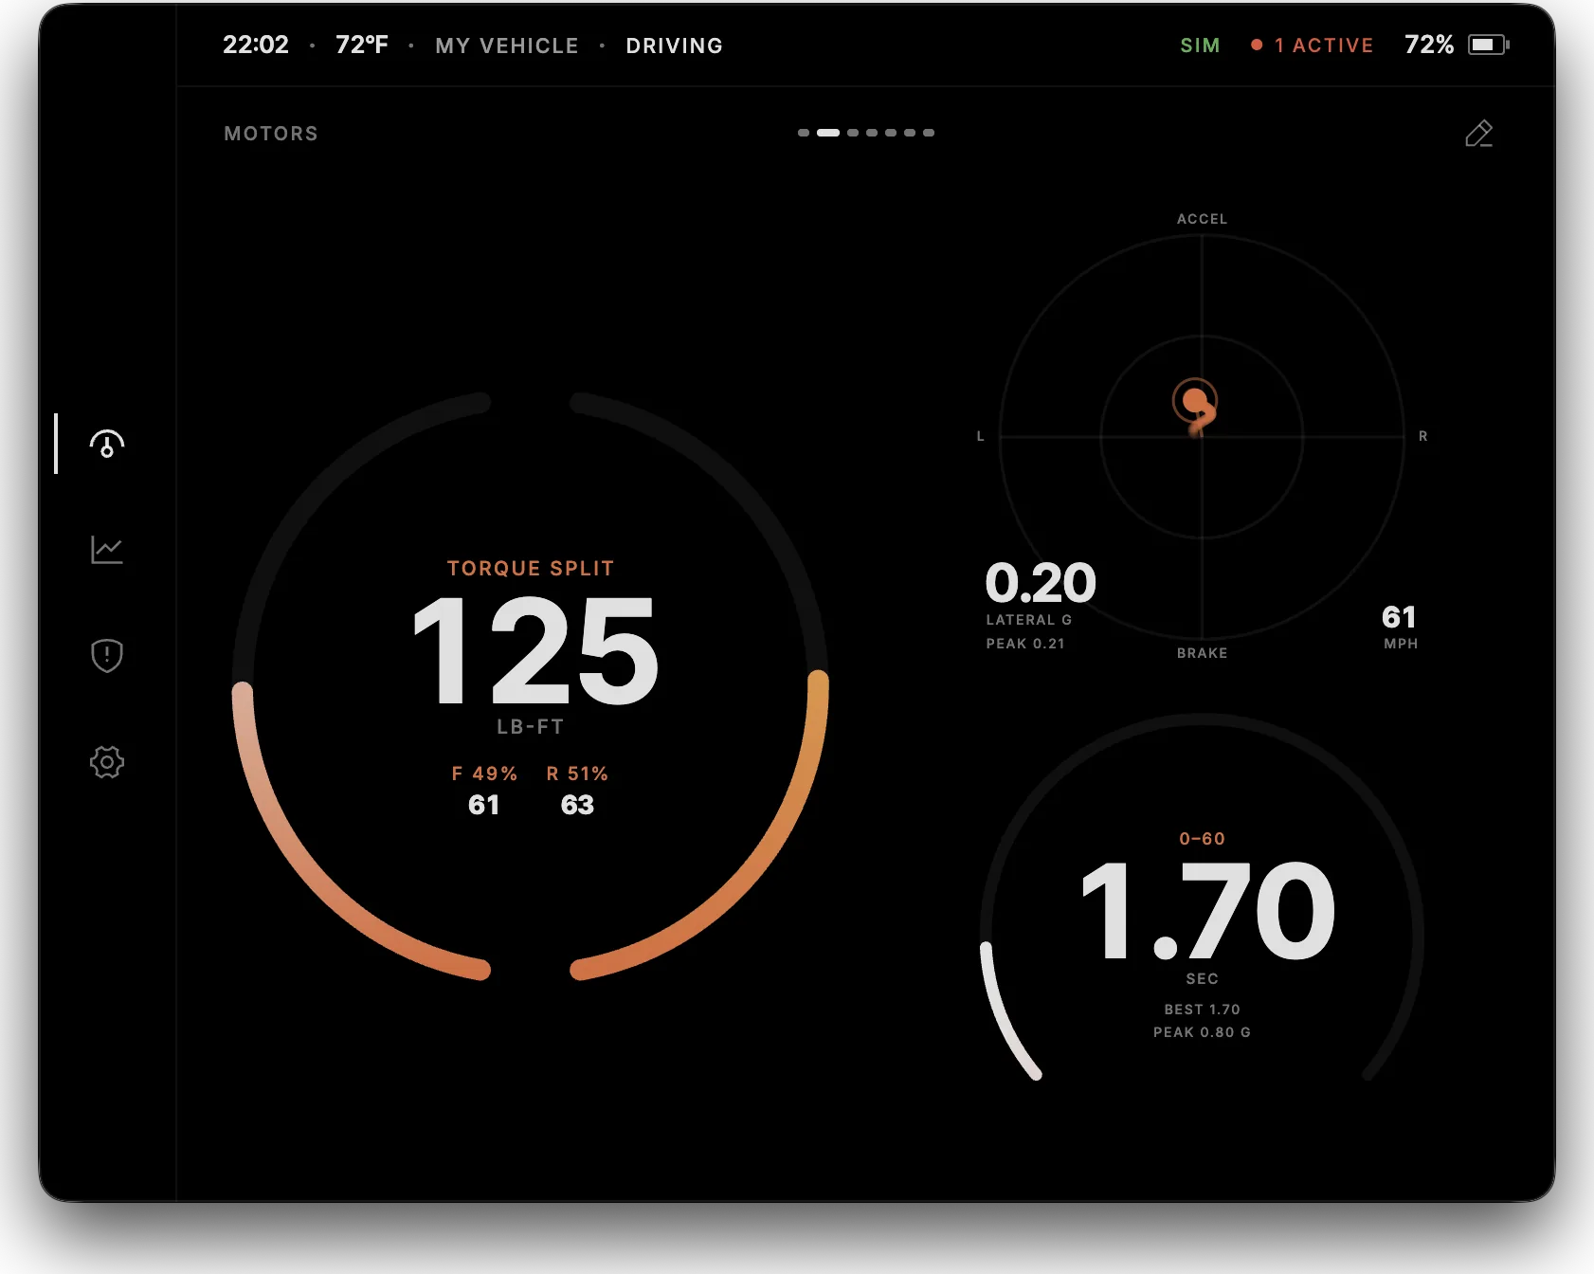Viewport: 1594px width, 1274px height.
Task: Select the active elongated page indicator
Action: pos(828,133)
